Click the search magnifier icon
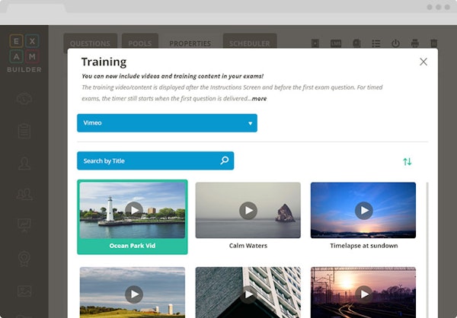The height and width of the screenshot is (318, 457). [224, 161]
